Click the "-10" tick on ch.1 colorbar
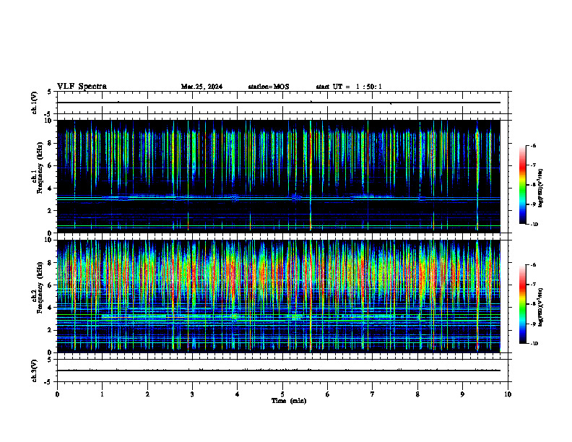572x442 pixels. pyautogui.click(x=534, y=224)
